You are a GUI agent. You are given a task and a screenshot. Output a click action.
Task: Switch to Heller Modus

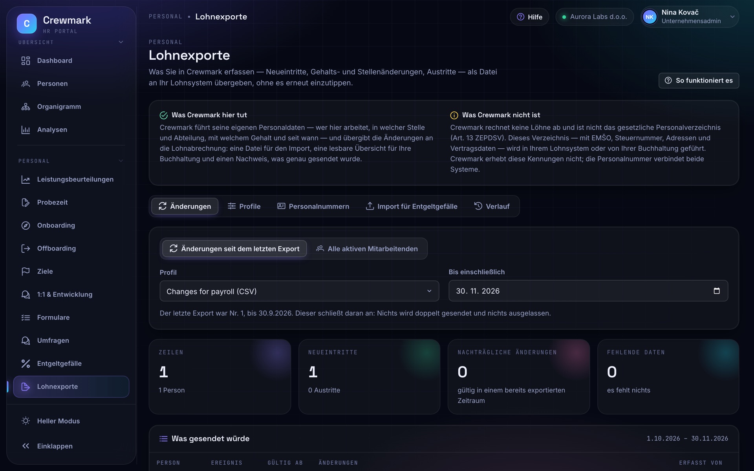pos(71,421)
